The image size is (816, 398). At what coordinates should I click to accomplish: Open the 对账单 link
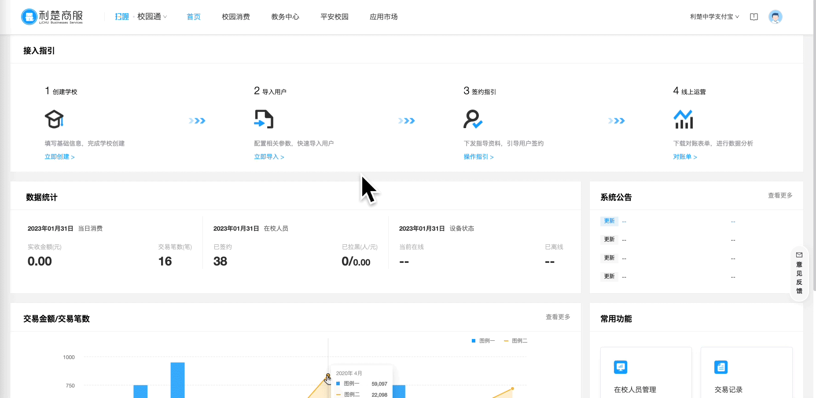pos(685,157)
